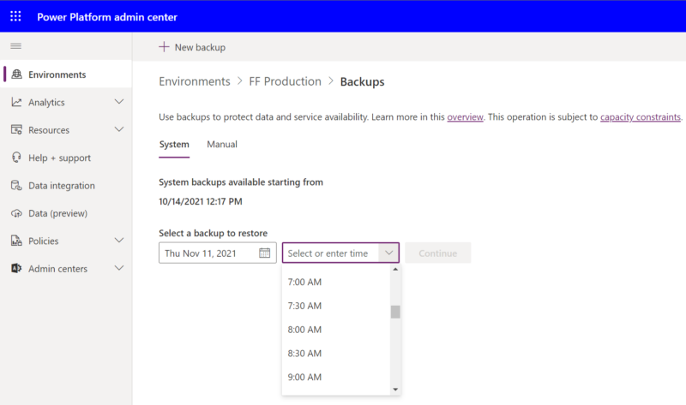Click the Analytics chart icon
686x405 pixels.
16,103
